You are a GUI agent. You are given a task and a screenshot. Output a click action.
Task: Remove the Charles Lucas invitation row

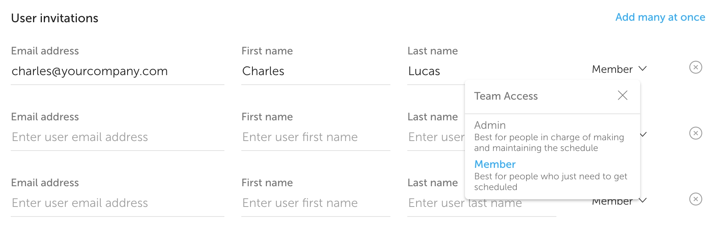695,67
